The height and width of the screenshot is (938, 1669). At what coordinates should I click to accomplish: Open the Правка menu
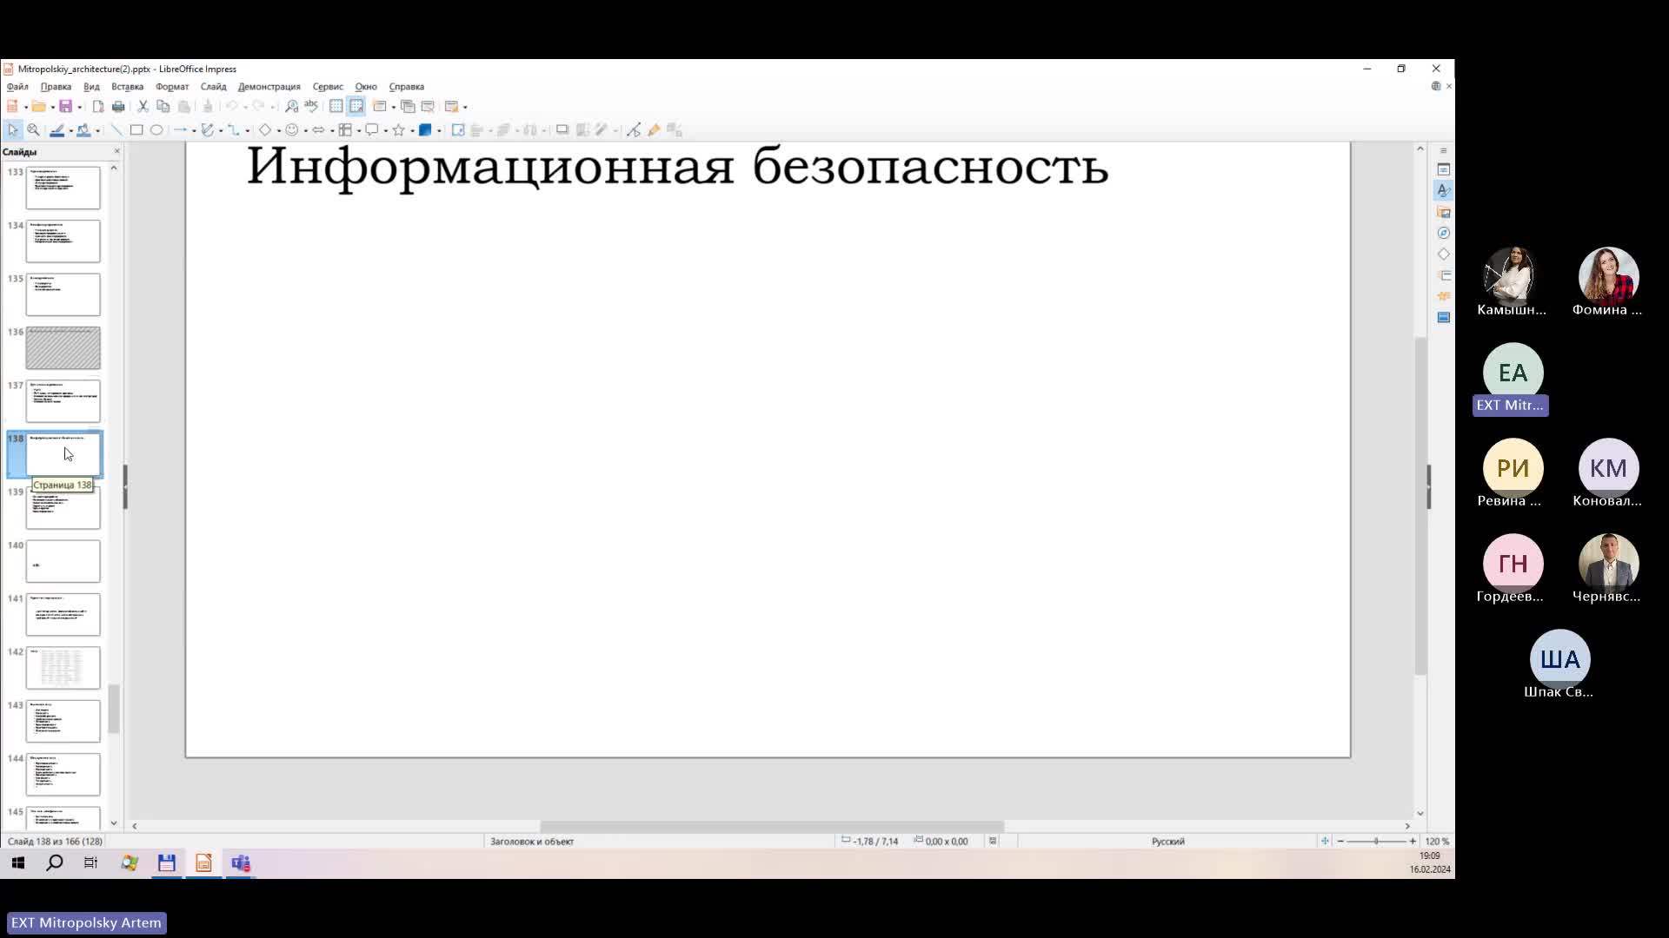pos(56,87)
